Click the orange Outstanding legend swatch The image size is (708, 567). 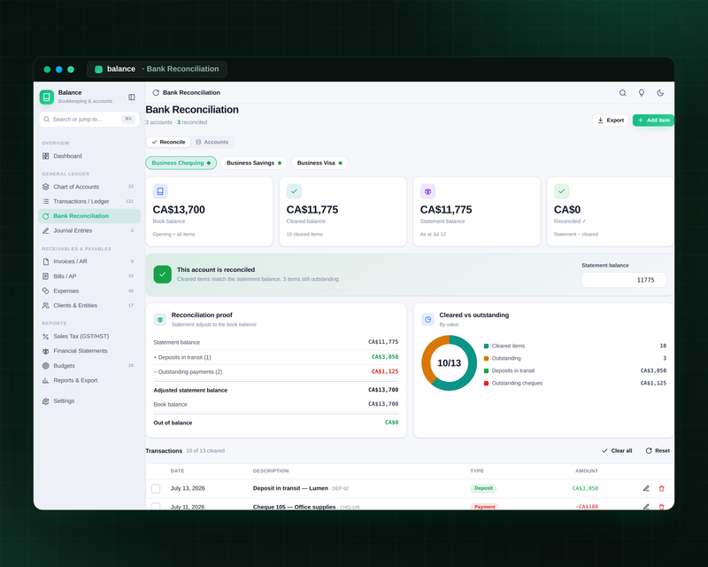486,359
